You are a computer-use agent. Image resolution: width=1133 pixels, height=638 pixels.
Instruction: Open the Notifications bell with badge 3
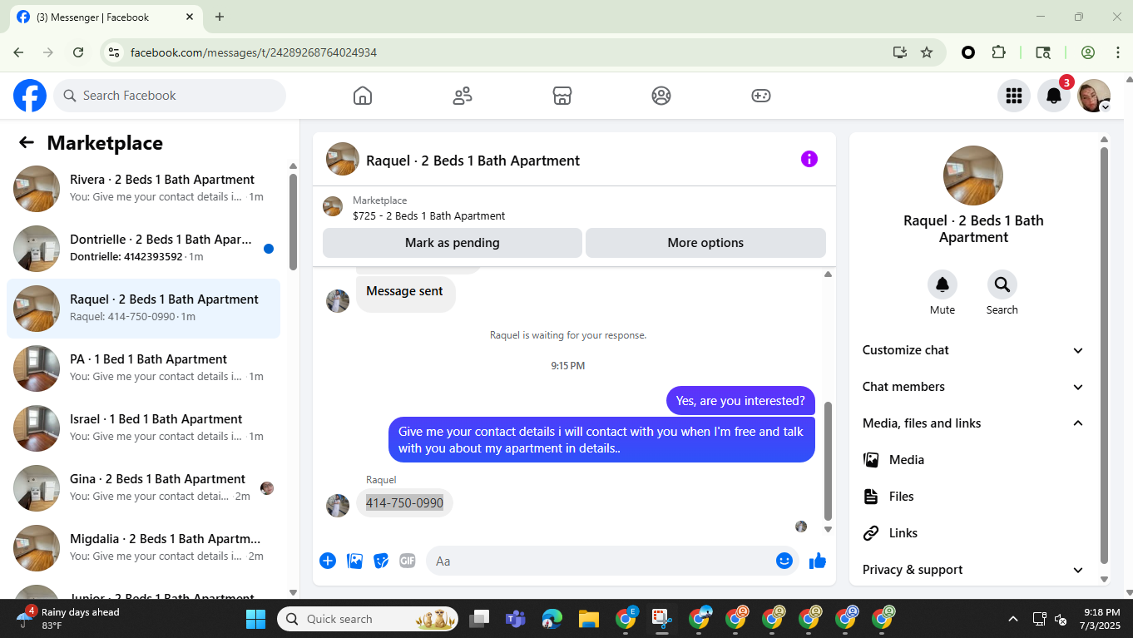[x=1054, y=96]
